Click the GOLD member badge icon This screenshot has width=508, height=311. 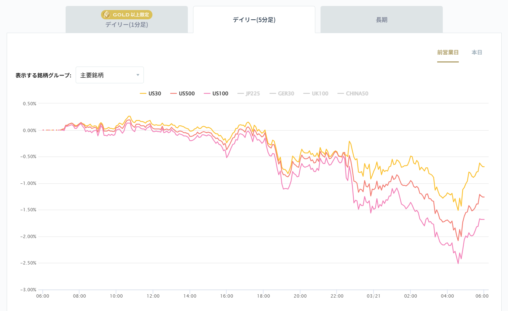tap(107, 15)
